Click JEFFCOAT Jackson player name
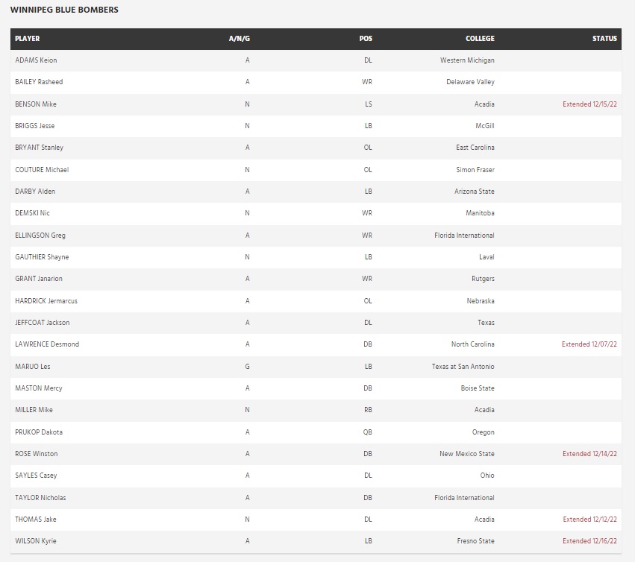The image size is (635, 562). point(41,323)
